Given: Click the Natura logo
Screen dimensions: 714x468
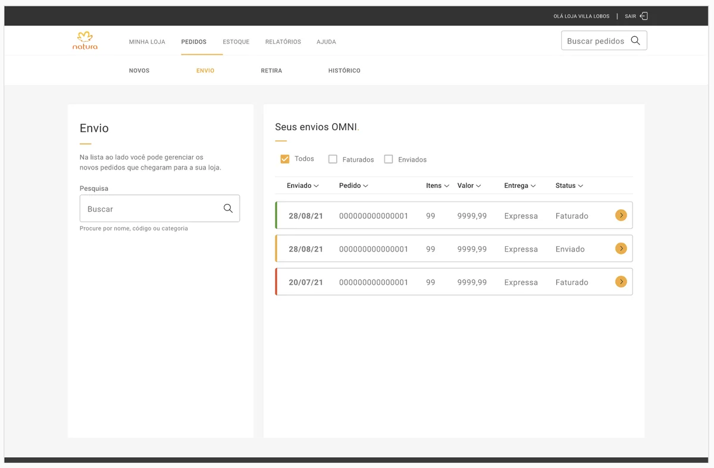Looking at the screenshot, I should click(x=85, y=40).
